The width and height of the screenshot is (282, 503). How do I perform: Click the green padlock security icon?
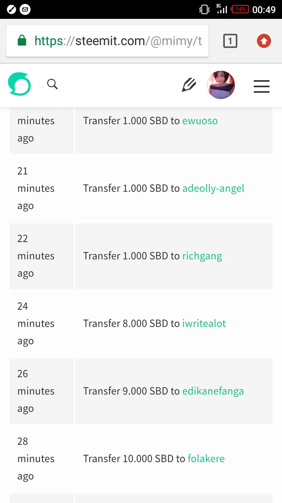pos(22,40)
